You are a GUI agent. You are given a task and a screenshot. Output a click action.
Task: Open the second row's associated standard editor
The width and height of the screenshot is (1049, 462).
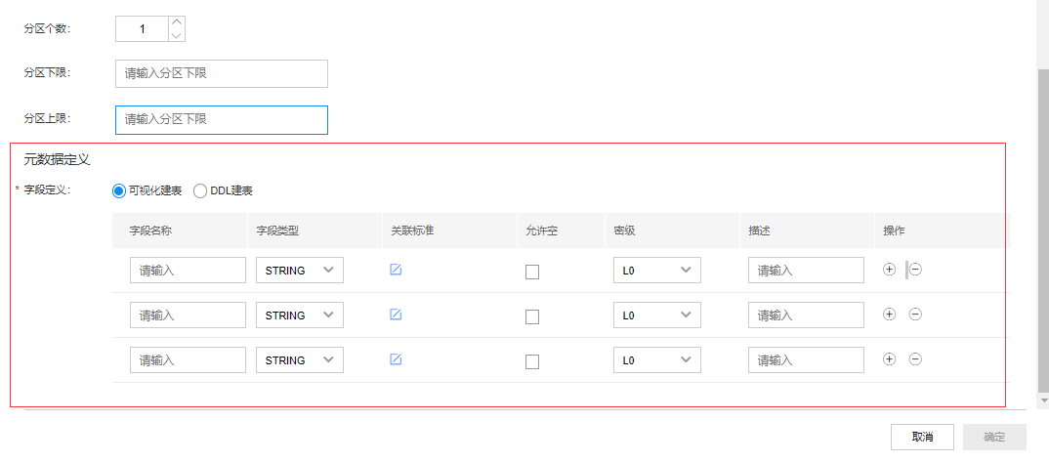[x=396, y=315]
